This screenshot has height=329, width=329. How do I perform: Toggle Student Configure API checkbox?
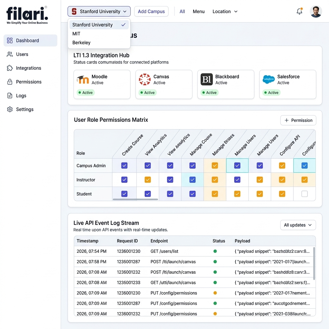click(x=282, y=194)
